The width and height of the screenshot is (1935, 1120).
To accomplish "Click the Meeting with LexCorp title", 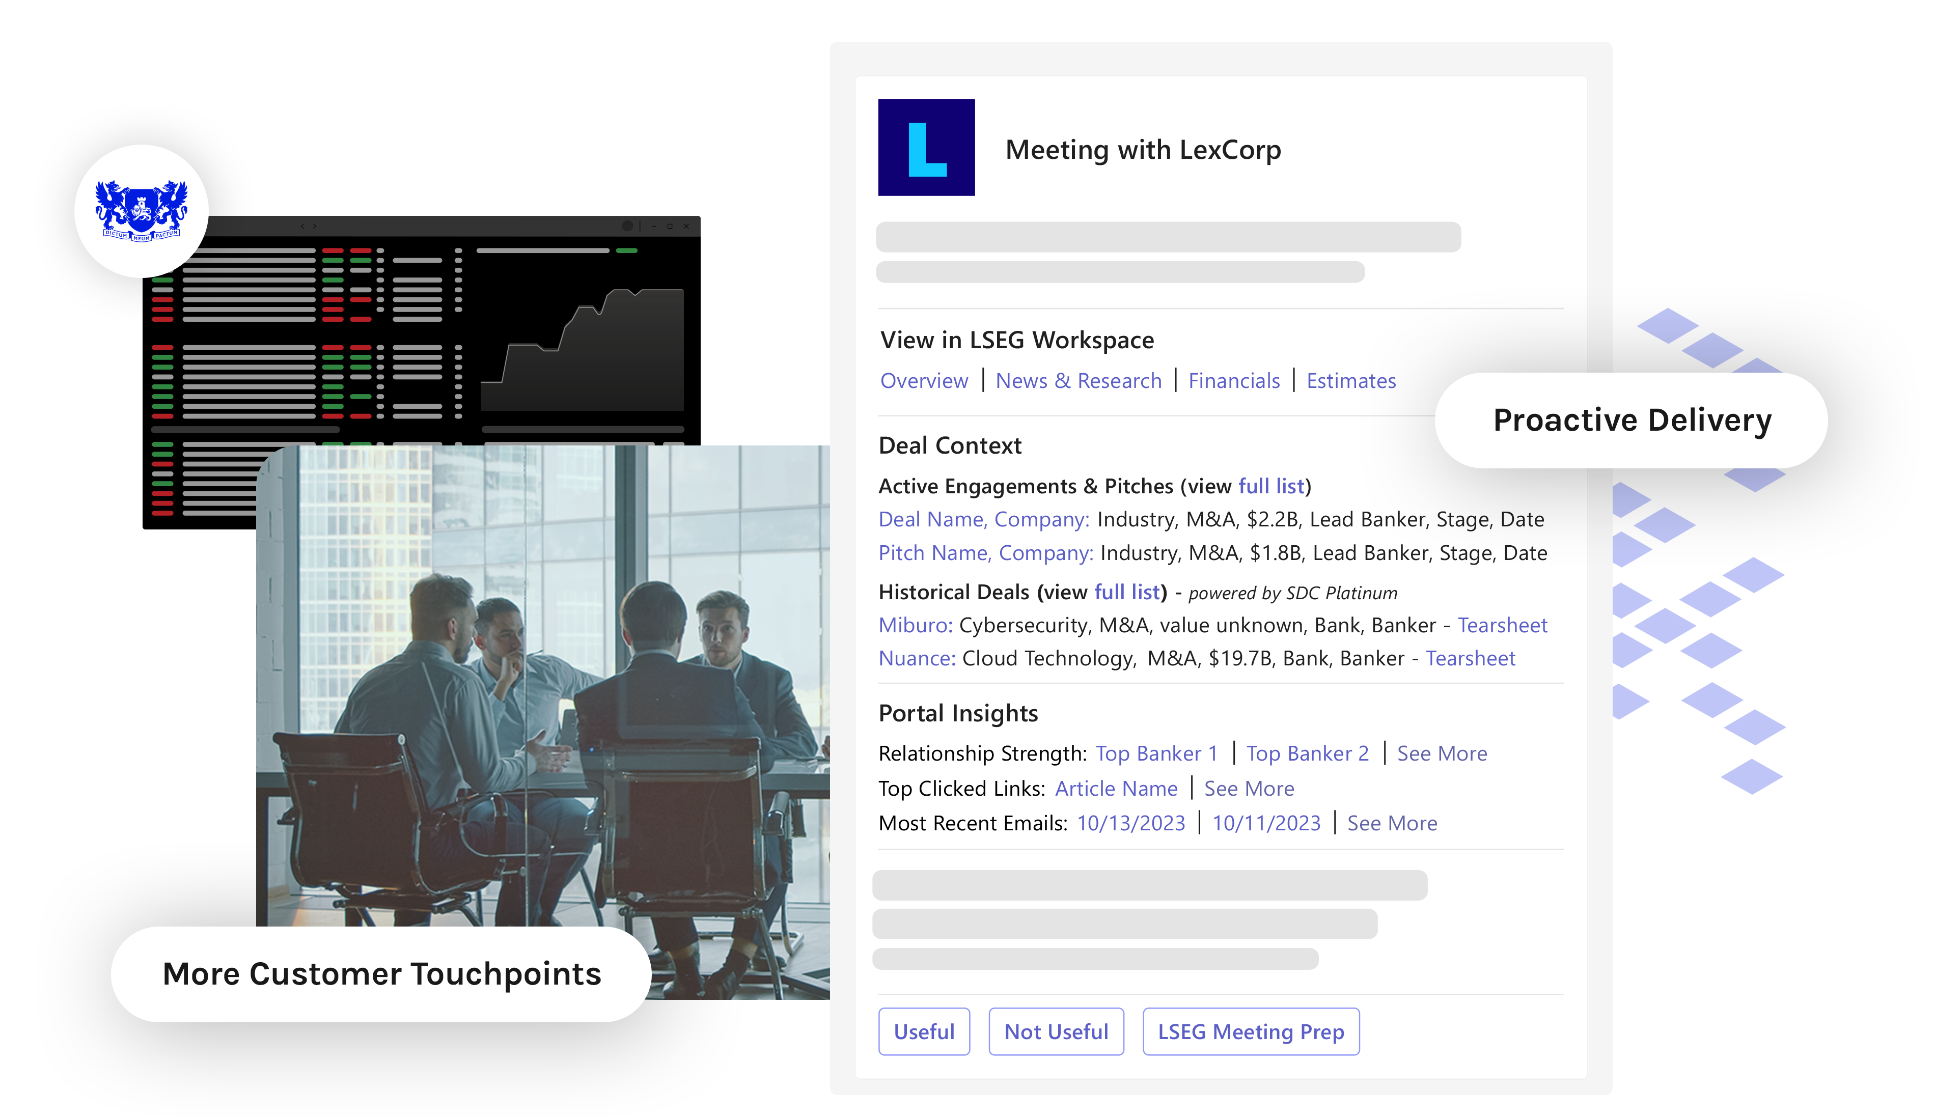I will (x=1143, y=149).
